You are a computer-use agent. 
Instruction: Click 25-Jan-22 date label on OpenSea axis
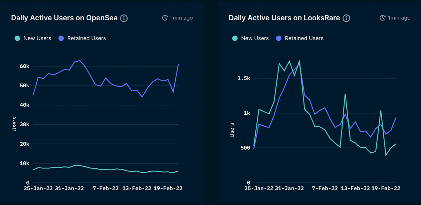tap(38, 188)
